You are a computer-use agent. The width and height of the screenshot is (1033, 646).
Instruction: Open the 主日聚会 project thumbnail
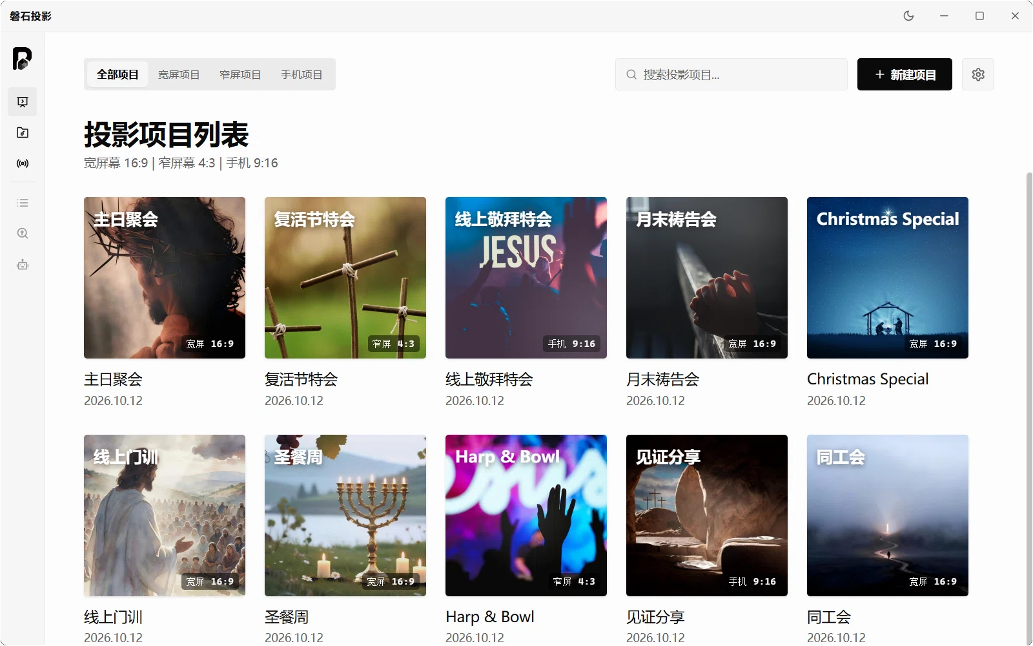(x=165, y=278)
